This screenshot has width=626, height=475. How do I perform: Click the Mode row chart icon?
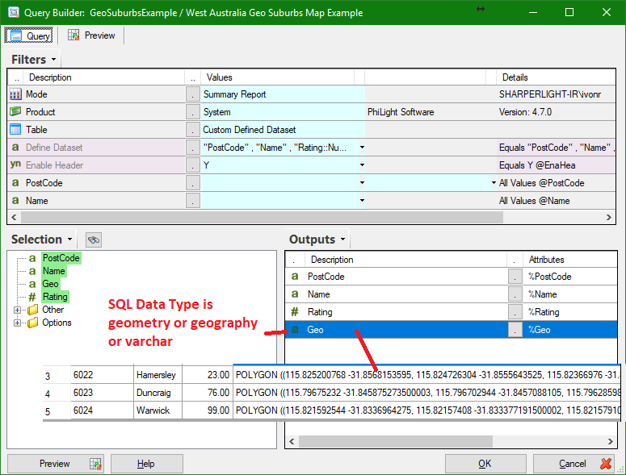coord(15,94)
